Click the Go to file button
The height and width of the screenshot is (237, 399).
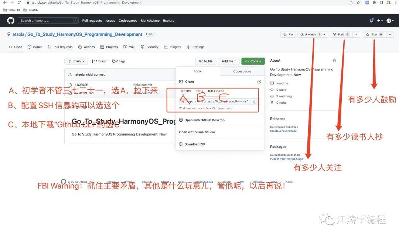coord(206,61)
